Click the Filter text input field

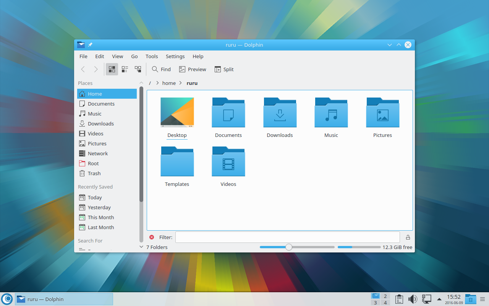pyautogui.click(x=287, y=237)
